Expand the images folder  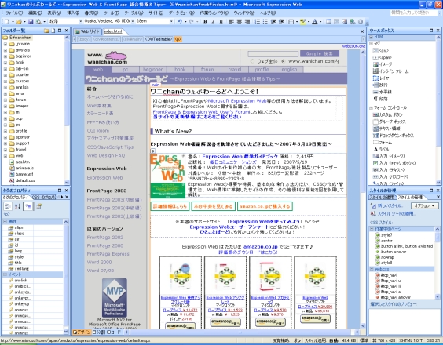pyautogui.click(x=5, y=106)
